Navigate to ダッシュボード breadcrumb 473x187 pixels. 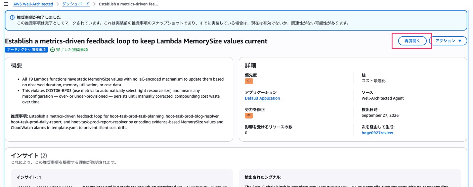[76, 4]
